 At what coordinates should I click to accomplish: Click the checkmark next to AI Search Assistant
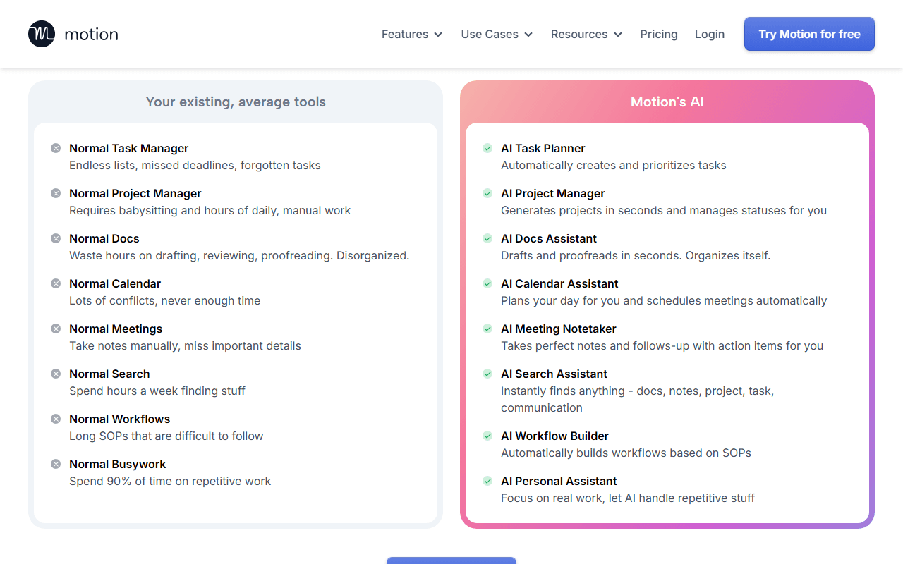(x=487, y=374)
